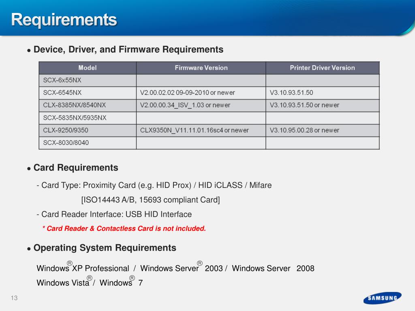
Task: Click the Card Reader Interface: USB HID line
Action: coord(114,214)
